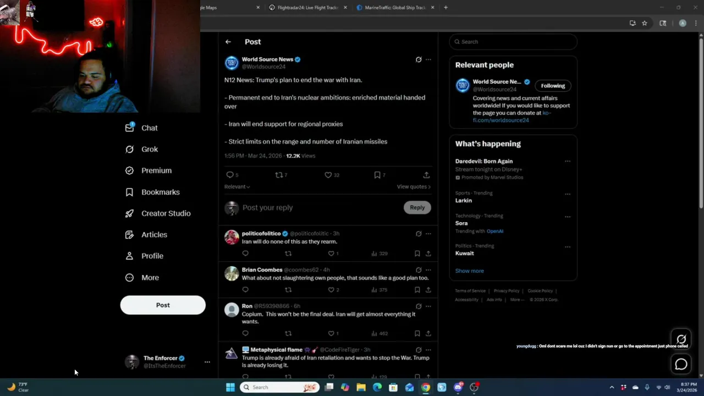The height and width of the screenshot is (396, 704).
Task: Open a new browser tab
Action: (x=446, y=8)
